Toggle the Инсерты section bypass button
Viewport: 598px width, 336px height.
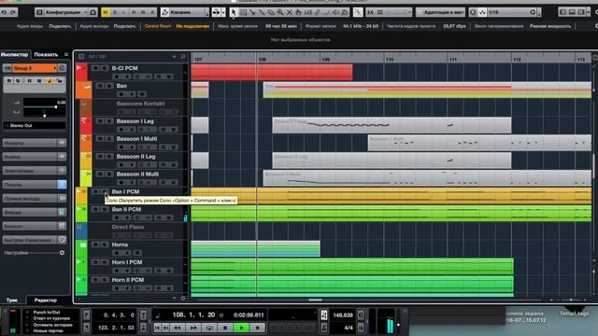click(x=62, y=143)
